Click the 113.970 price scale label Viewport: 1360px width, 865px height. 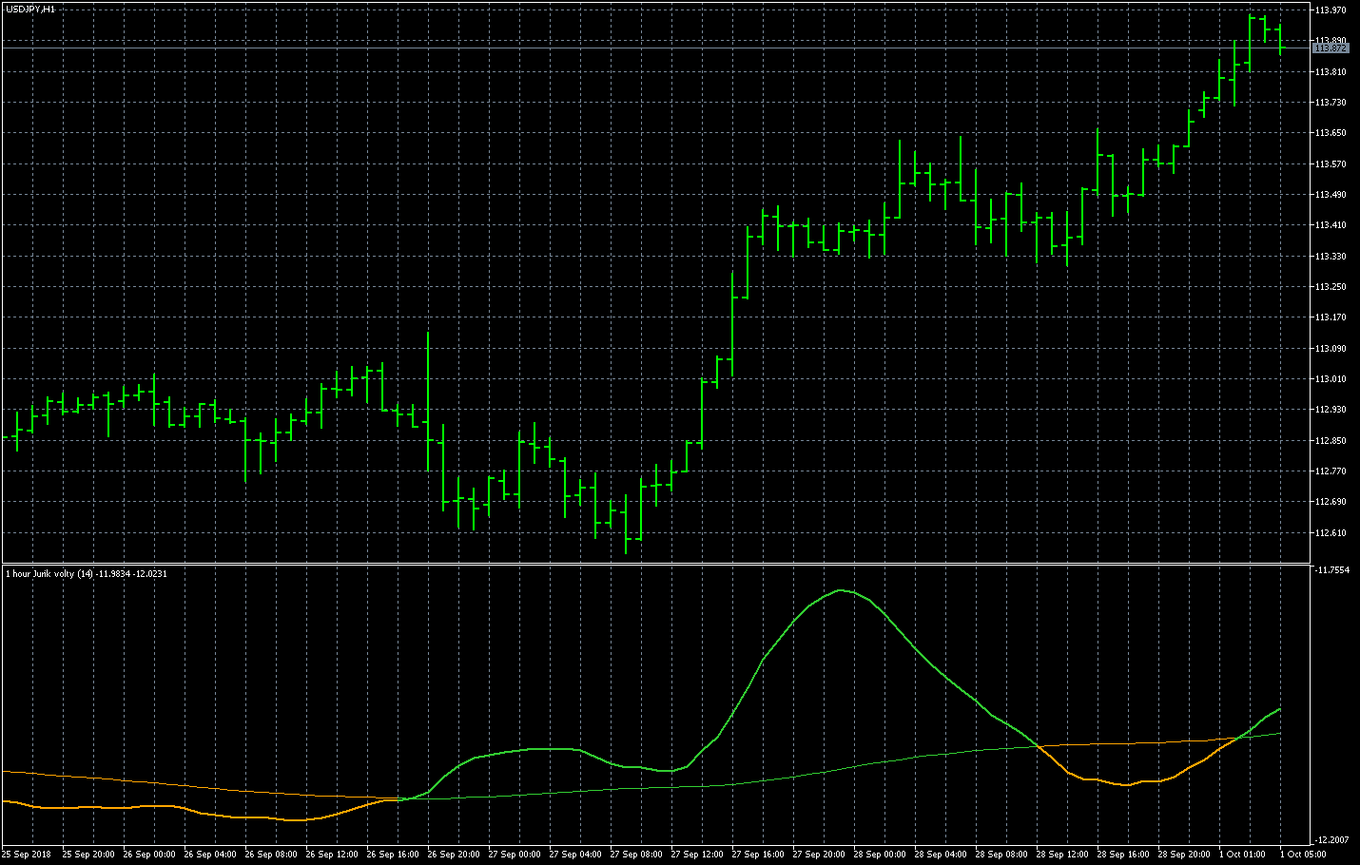[x=1330, y=10]
